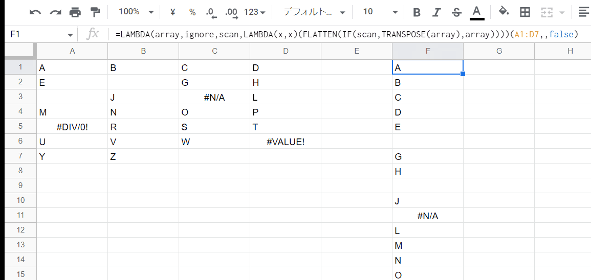Select column E header
591x280 pixels.
357,51
